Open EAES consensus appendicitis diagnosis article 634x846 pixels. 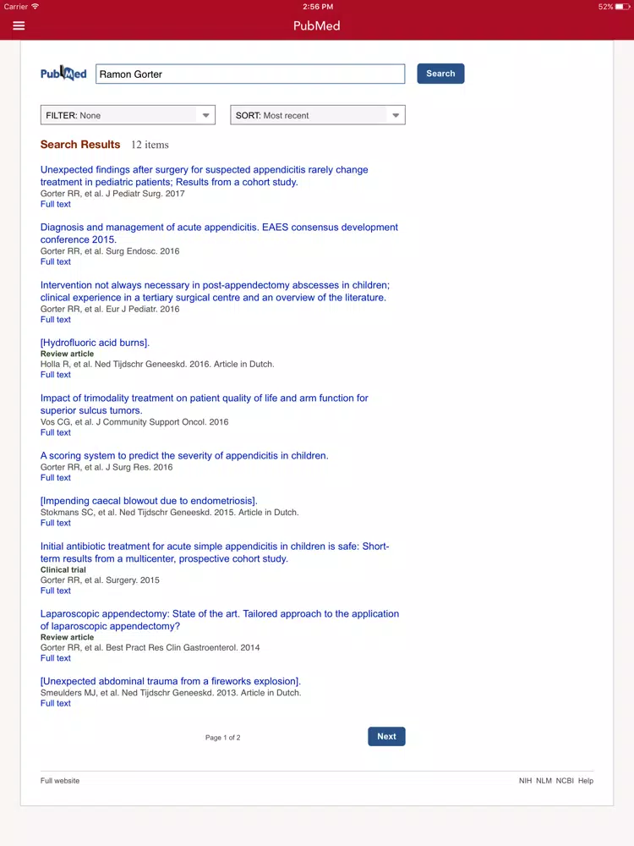pos(219,233)
